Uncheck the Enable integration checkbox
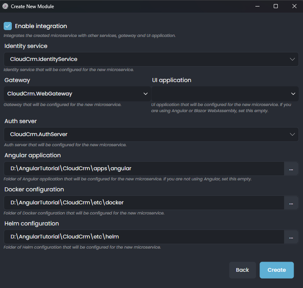Image resolution: width=303 pixels, height=288 pixels. [x=8, y=26]
